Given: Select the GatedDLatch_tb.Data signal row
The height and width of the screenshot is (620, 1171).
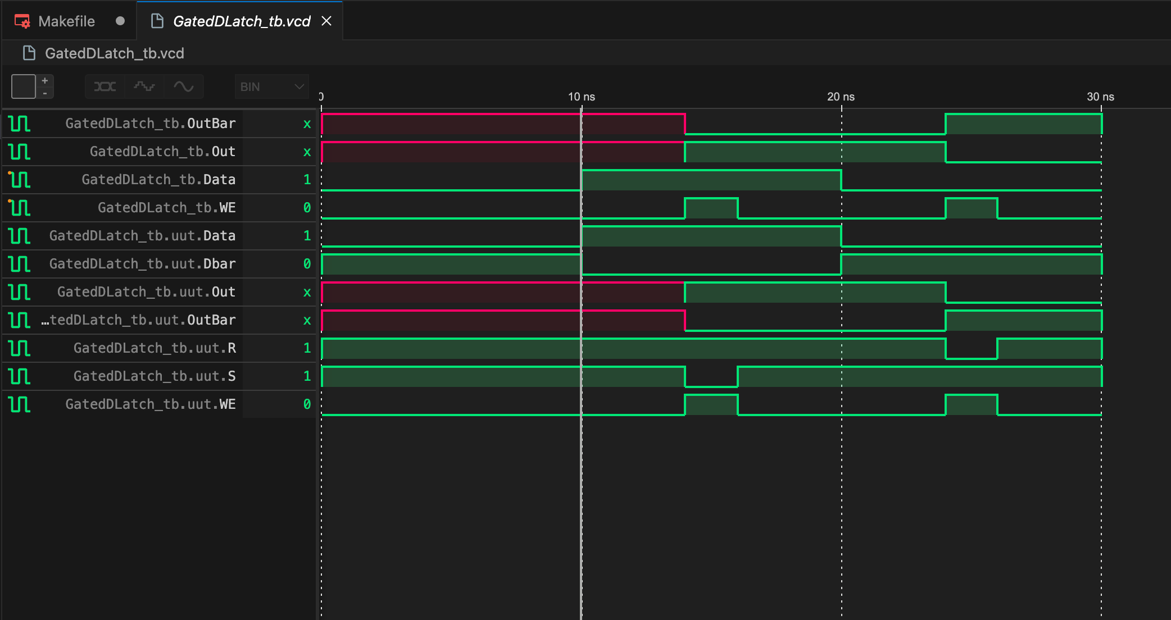Looking at the screenshot, I should (x=158, y=180).
